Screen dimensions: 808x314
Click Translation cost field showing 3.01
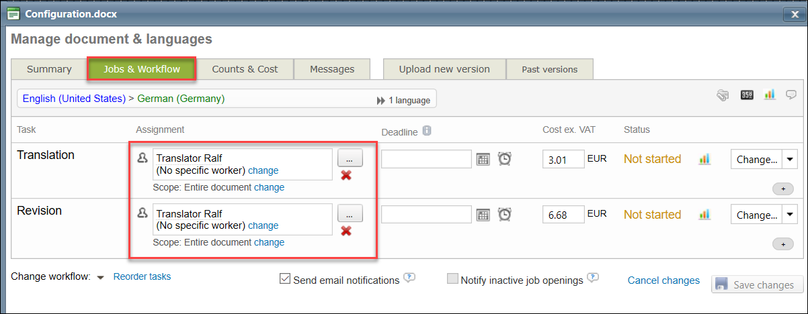pos(563,159)
